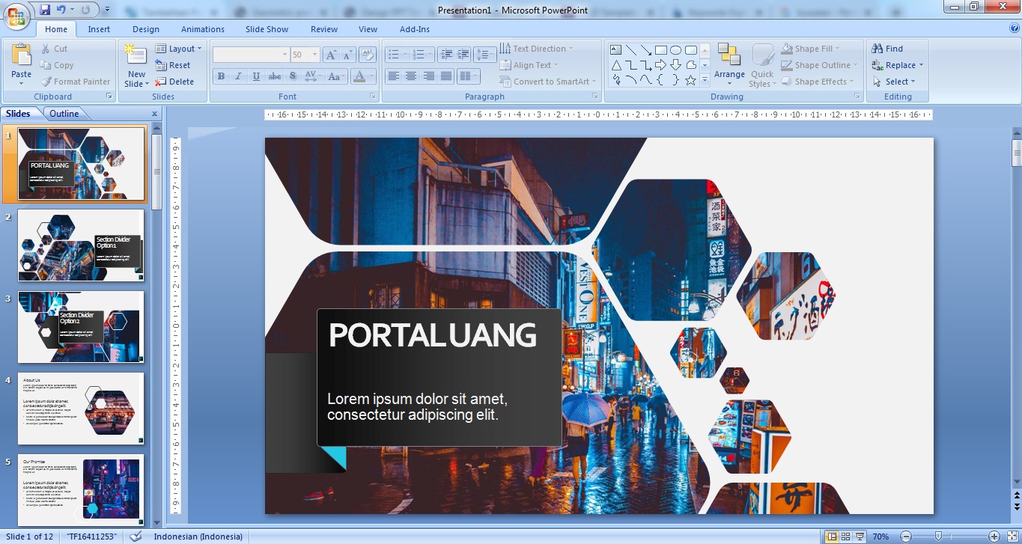Toggle Strikethrough formatting
1022x544 pixels.
[275, 76]
